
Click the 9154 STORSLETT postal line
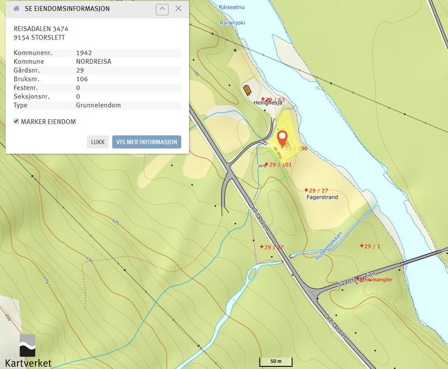click(39, 37)
